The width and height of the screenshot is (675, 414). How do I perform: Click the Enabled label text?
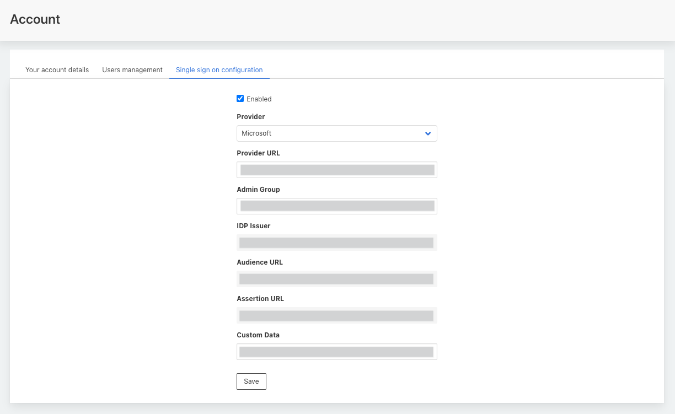259,99
